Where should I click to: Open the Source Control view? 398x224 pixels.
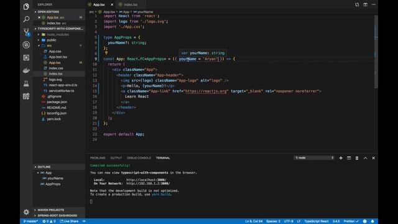click(x=26, y=32)
